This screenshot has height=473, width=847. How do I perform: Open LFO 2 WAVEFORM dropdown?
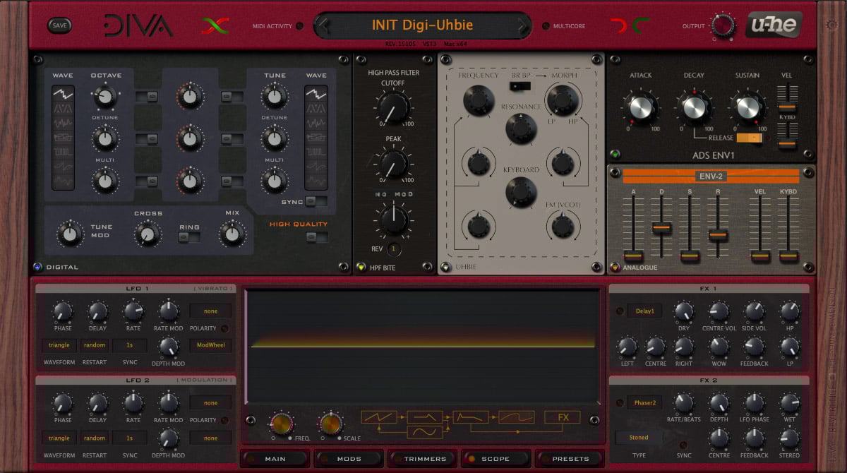[59, 438]
